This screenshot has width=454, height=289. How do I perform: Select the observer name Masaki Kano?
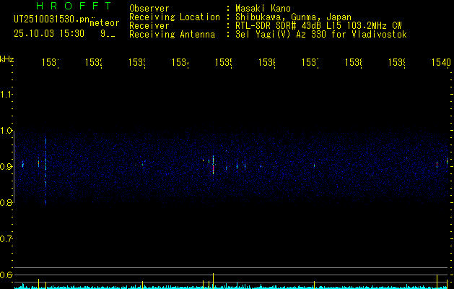click(263, 9)
